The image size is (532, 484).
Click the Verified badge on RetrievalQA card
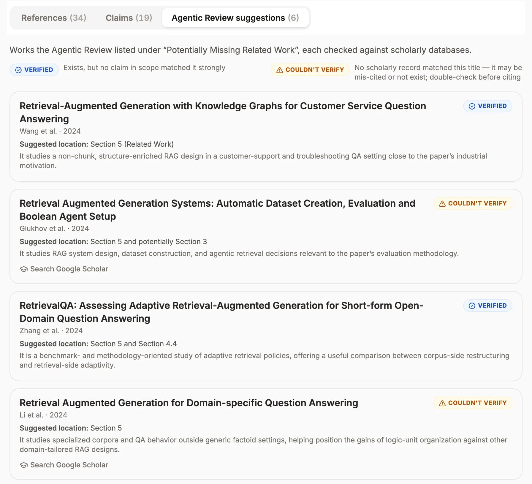[x=487, y=306]
